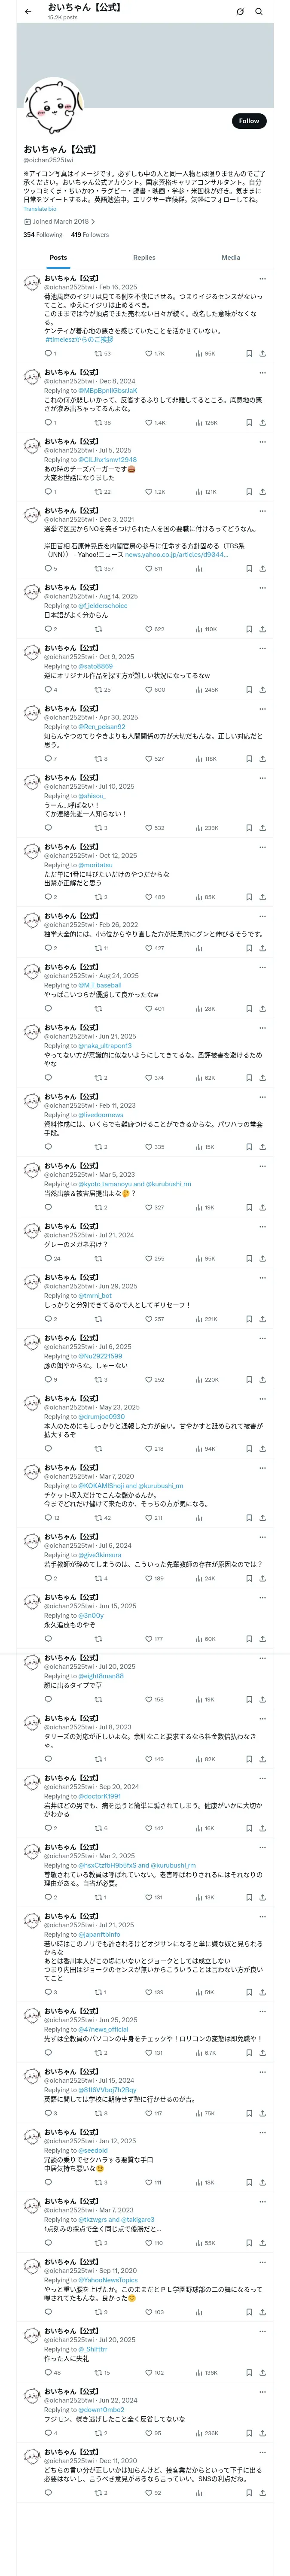Share the Aug 14, 2025 post

tap(262, 629)
